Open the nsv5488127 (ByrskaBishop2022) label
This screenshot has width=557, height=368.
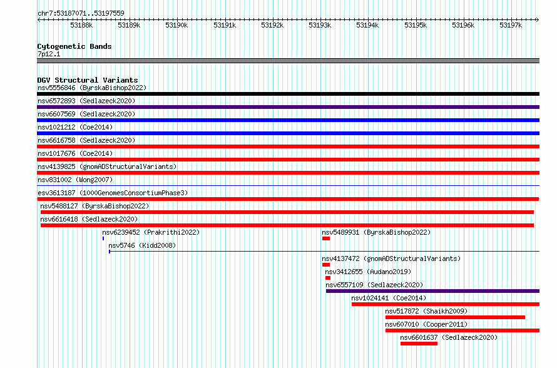tap(95, 206)
